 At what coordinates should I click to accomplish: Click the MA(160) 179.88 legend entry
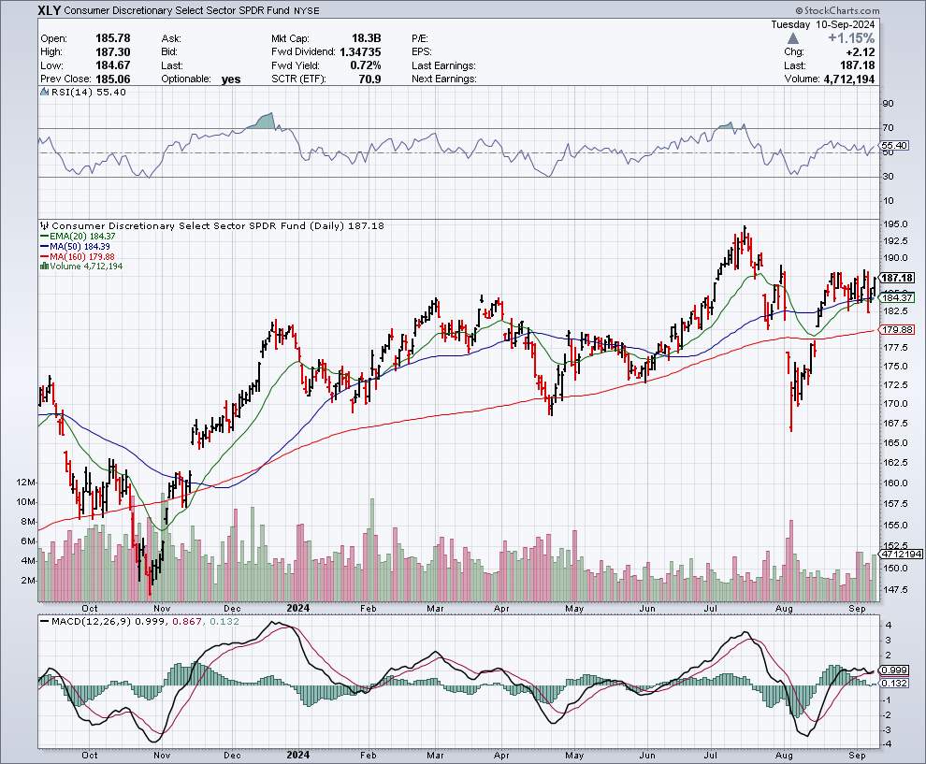[x=78, y=257]
